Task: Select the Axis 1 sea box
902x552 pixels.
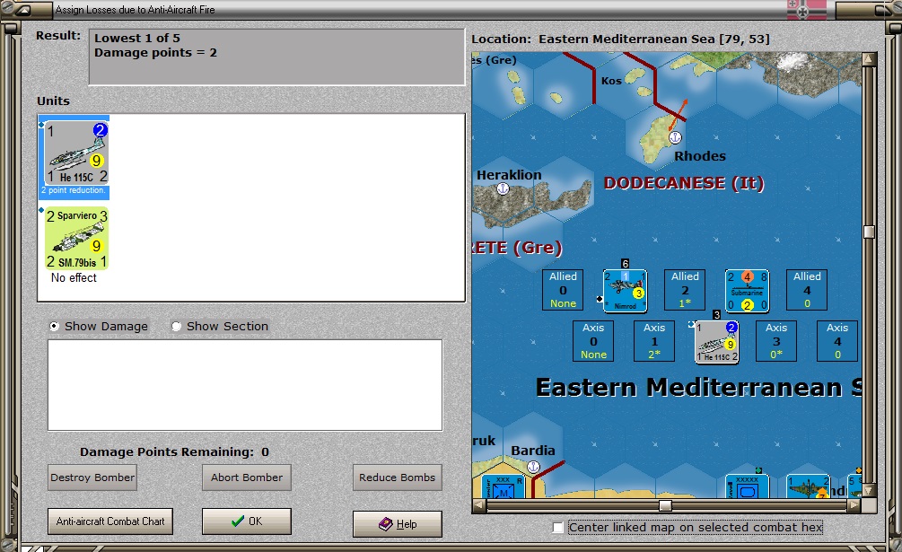Action: click(654, 341)
